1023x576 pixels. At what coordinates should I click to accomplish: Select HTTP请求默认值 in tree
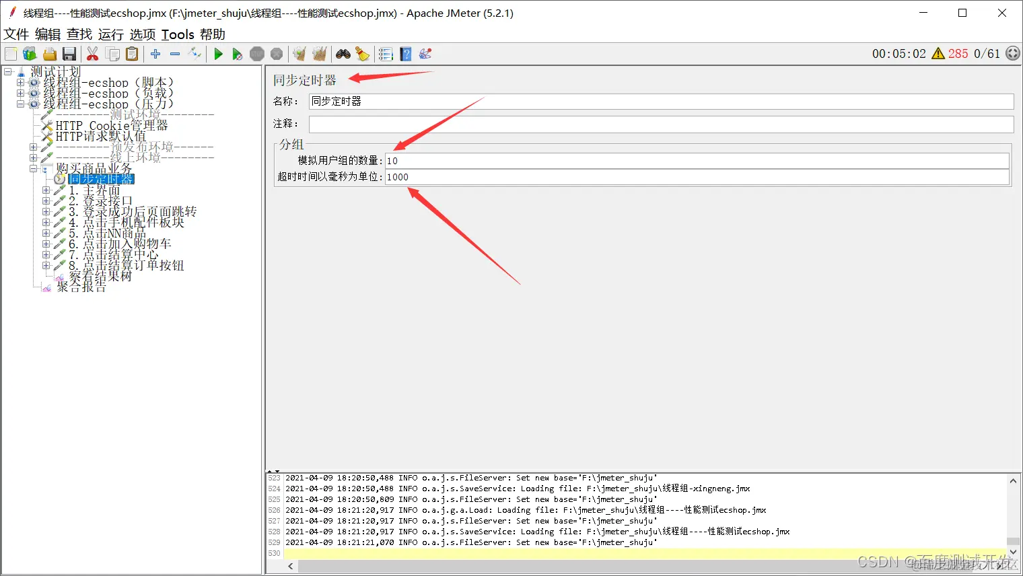tap(100, 136)
